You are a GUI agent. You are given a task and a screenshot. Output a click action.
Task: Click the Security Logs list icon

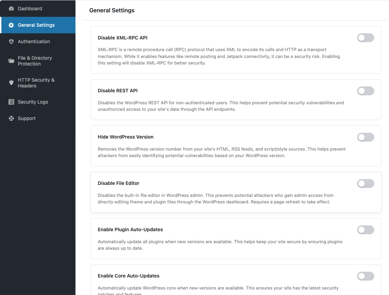[11, 102]
